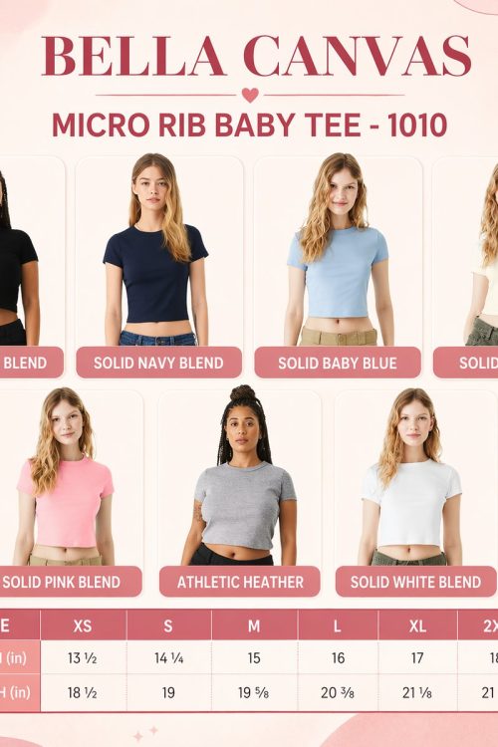Choose the Solid Pink Blend label
The height and width of the screenshot is (747, 498).
(x=62, y=582)
